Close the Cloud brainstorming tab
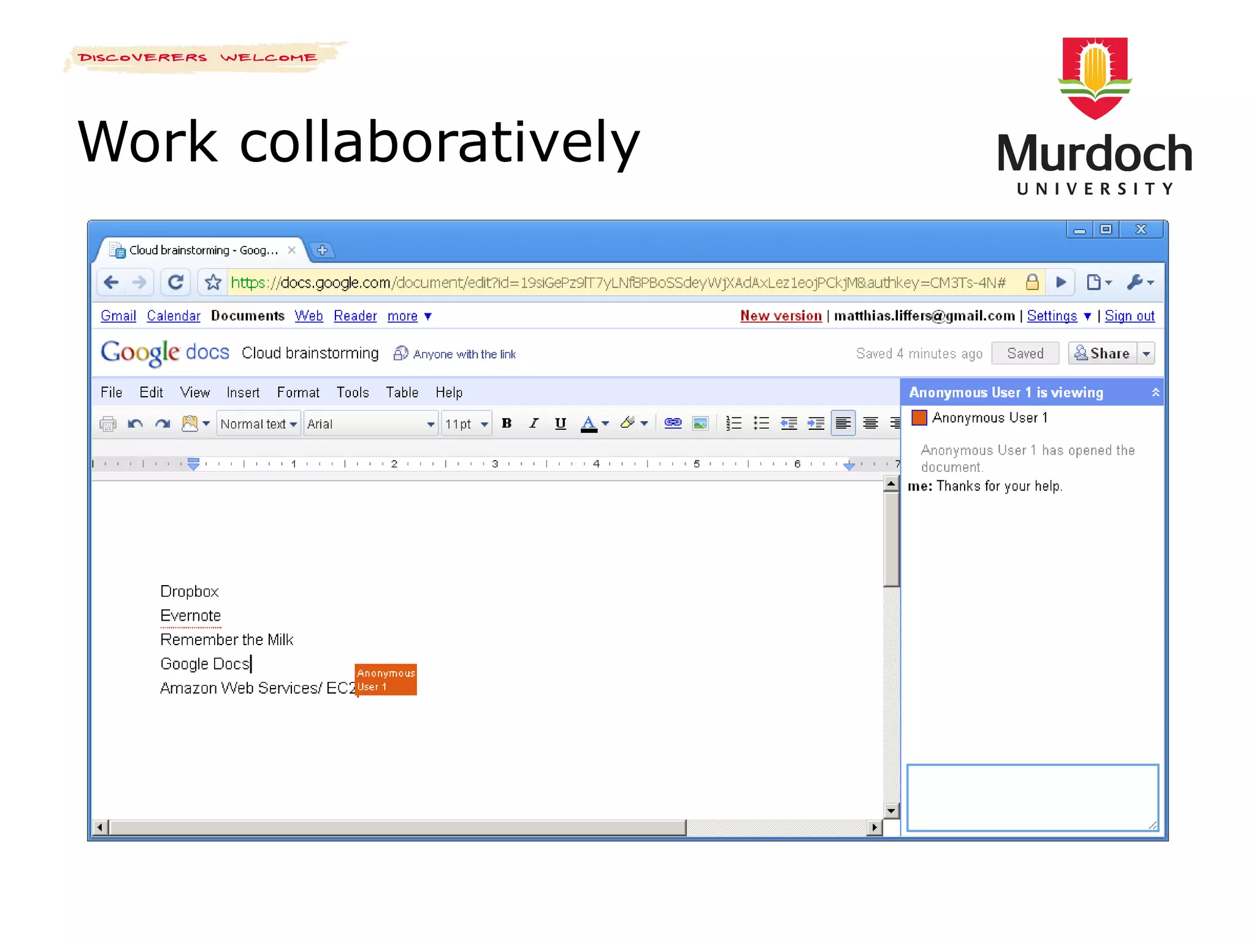This screenshot has width=1256, height=942. [x=292, y=250]
